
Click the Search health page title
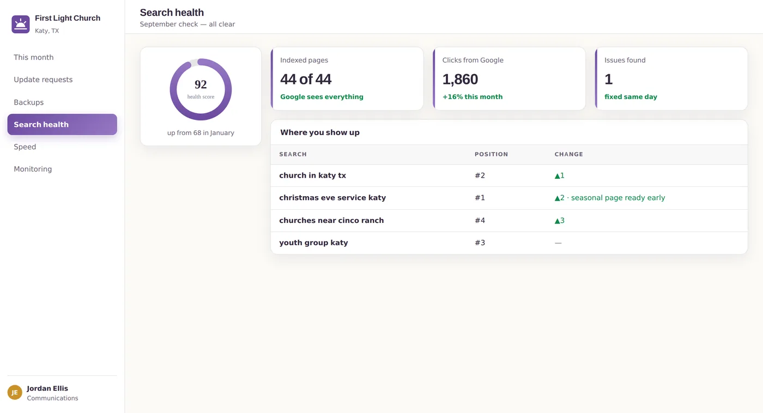coord(172,13)
